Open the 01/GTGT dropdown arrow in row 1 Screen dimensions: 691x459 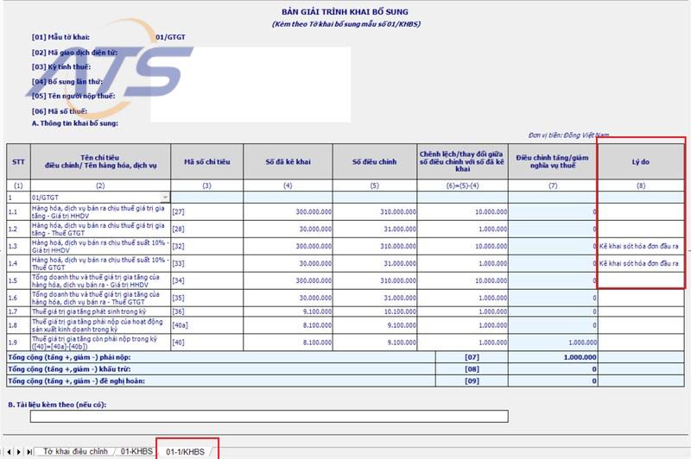(165, 198)
